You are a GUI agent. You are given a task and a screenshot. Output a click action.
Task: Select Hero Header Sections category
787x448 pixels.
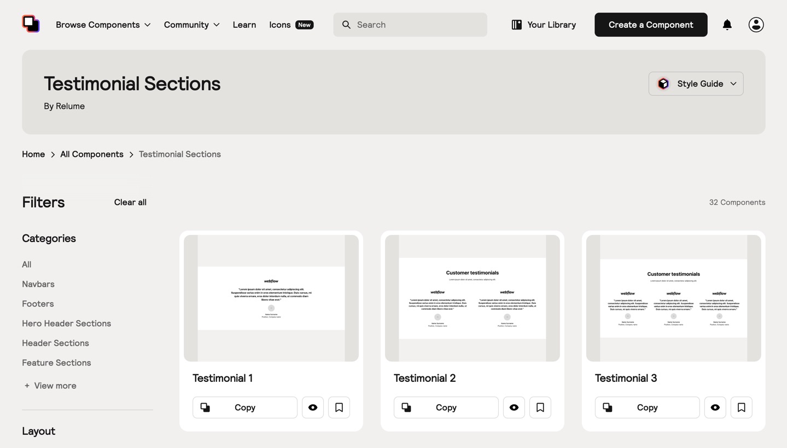[x=66, y=323]
